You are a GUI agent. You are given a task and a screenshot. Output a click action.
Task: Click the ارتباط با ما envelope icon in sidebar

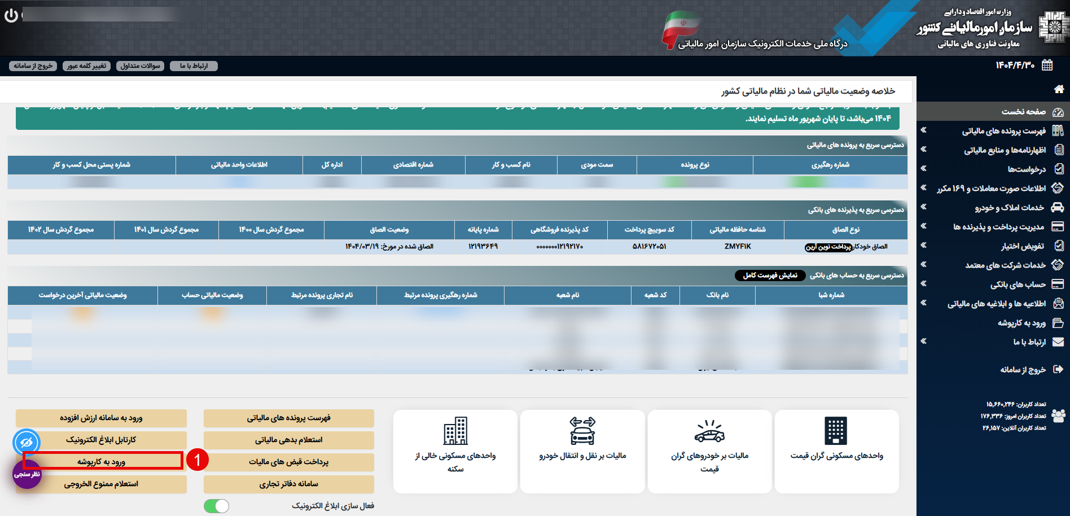pos(1058,342)
